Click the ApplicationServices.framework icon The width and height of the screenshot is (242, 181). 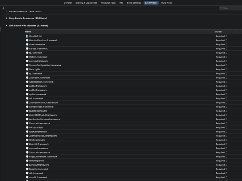click(27, 119)
